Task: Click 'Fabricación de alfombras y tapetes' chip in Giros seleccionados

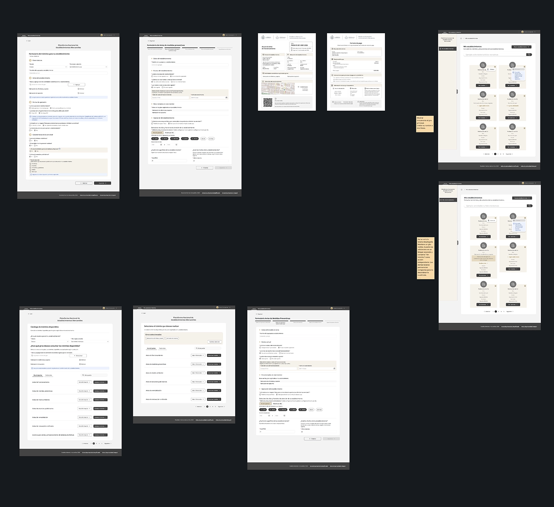Action: (155, 338)
